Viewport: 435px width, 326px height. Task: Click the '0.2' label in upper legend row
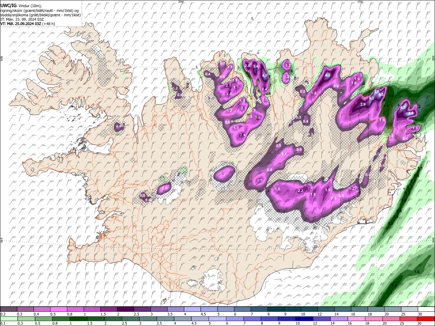click(3, 314)
